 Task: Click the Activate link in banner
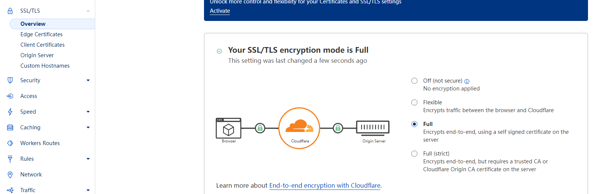[x=220, y=11]
